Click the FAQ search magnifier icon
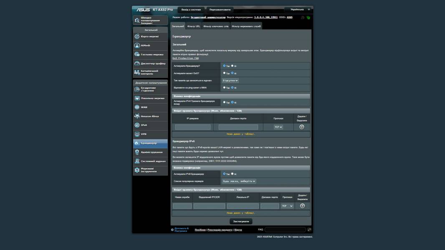The width and height of the screenshot is (445, 250). (309, 230)
